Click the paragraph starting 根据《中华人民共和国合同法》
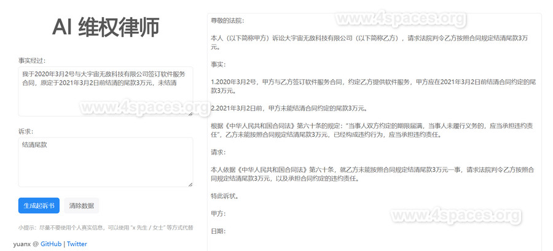 coord(373,130)
